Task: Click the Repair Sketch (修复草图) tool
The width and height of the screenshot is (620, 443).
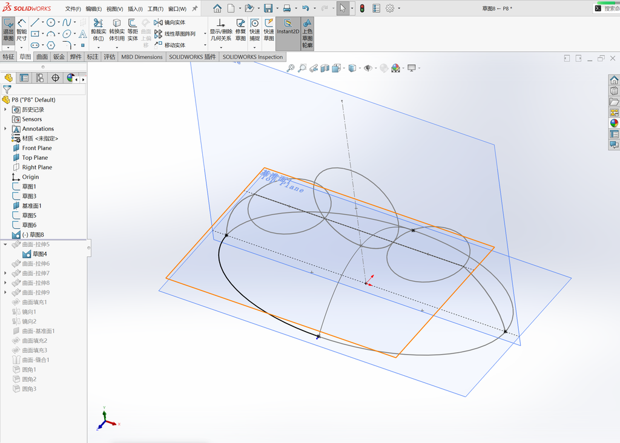Action: [x=240, y=30]
